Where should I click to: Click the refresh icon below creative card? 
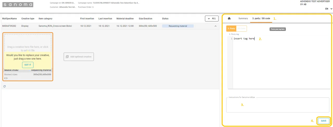click(4, 86)
